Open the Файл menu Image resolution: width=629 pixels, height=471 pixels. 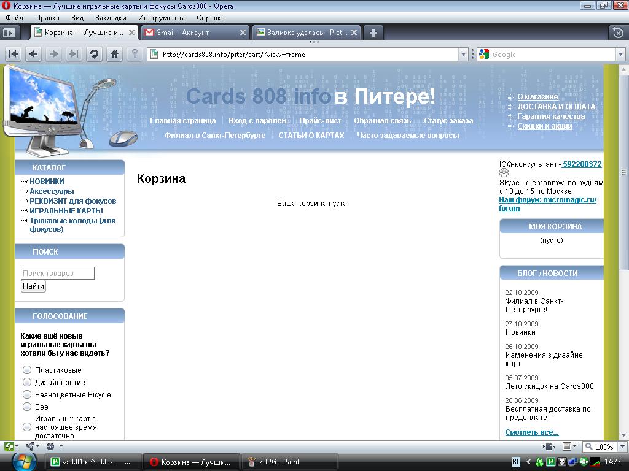coord(15,18)
